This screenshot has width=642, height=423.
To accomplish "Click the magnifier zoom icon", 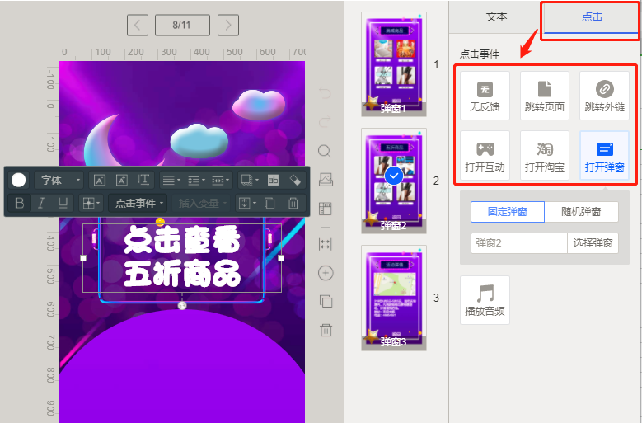I will point(325,151).
